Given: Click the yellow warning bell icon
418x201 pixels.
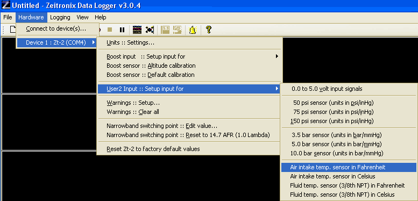Looking at the screenshot, I should pos(193,30).
